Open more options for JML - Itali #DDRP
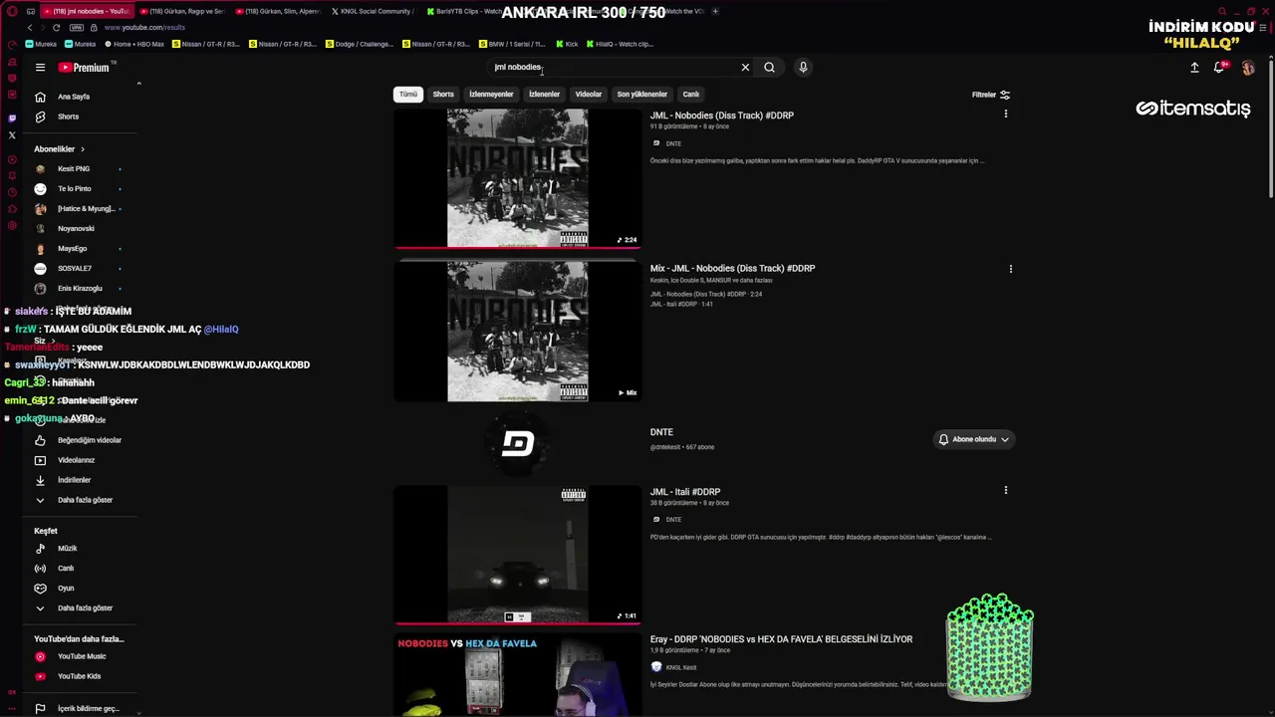This screenshot has height=717, width=1275. (1005, 490)
